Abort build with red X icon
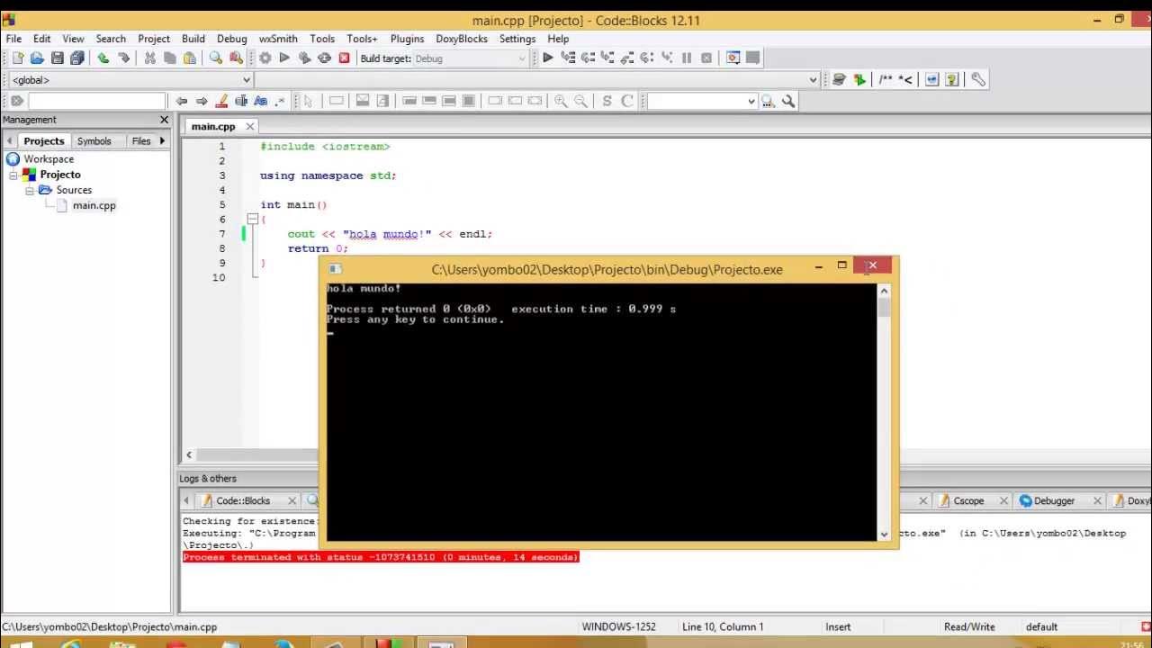This screenshot has width=1152, height=648. click(344, 58)
